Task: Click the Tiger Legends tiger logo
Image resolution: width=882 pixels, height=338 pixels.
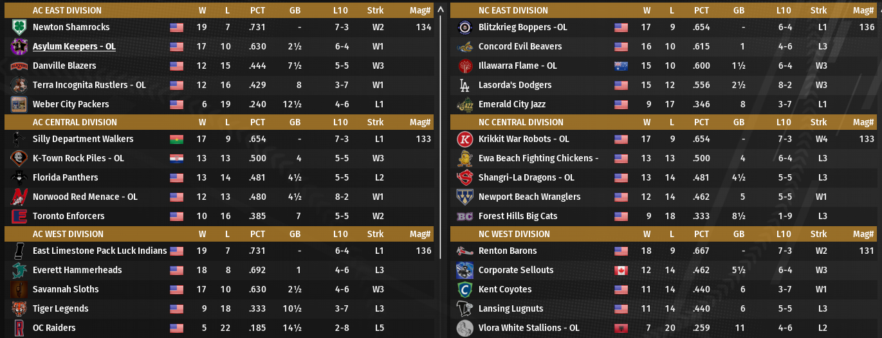Action: 18,308
